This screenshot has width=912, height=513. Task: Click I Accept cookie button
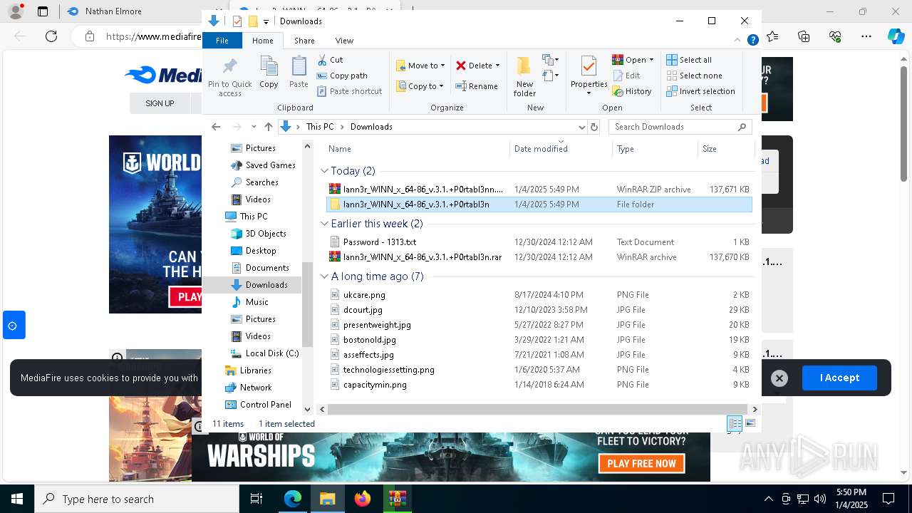click(x=839, y=378)
